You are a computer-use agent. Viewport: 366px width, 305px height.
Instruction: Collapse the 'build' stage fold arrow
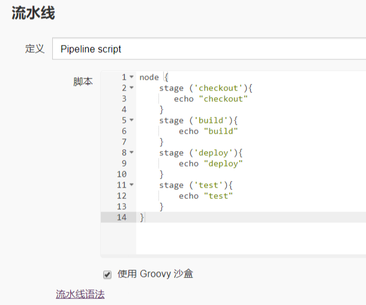[131, 120]
